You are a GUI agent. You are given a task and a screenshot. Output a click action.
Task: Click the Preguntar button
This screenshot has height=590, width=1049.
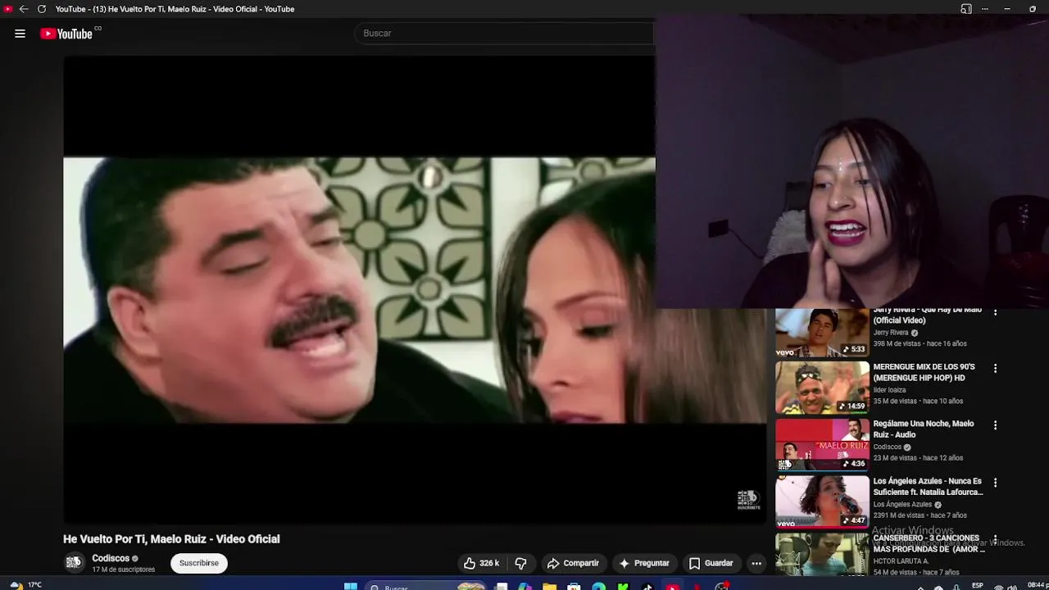click(644, 563)
